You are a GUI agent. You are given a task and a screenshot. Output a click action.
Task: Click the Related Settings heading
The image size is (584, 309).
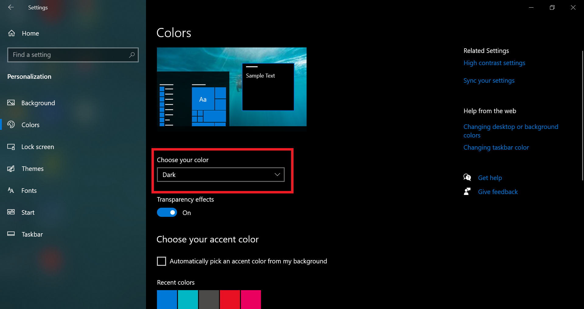point(486,50)
